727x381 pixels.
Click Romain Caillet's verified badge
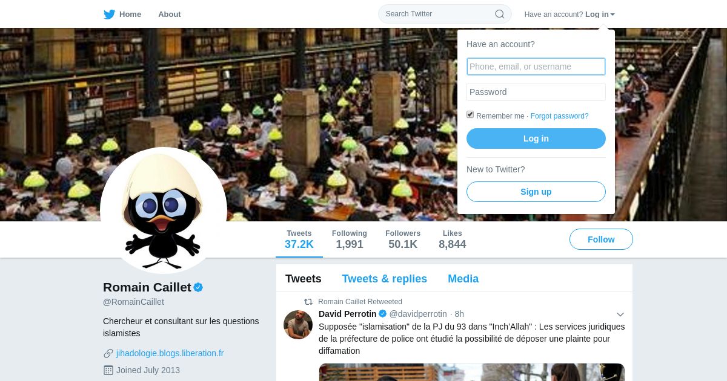[198, 287]
